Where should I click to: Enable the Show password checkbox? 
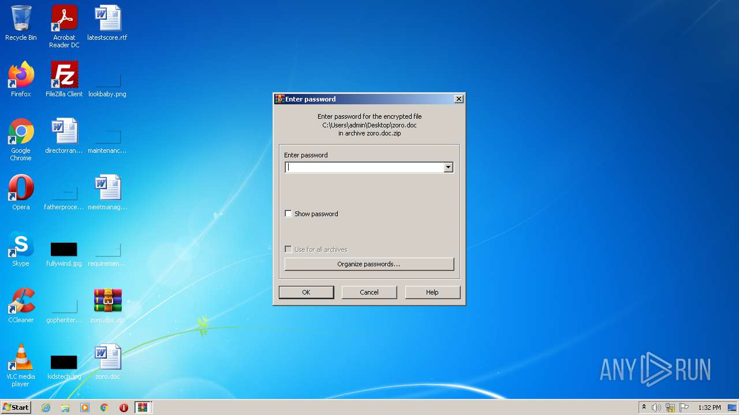(289, 214)
